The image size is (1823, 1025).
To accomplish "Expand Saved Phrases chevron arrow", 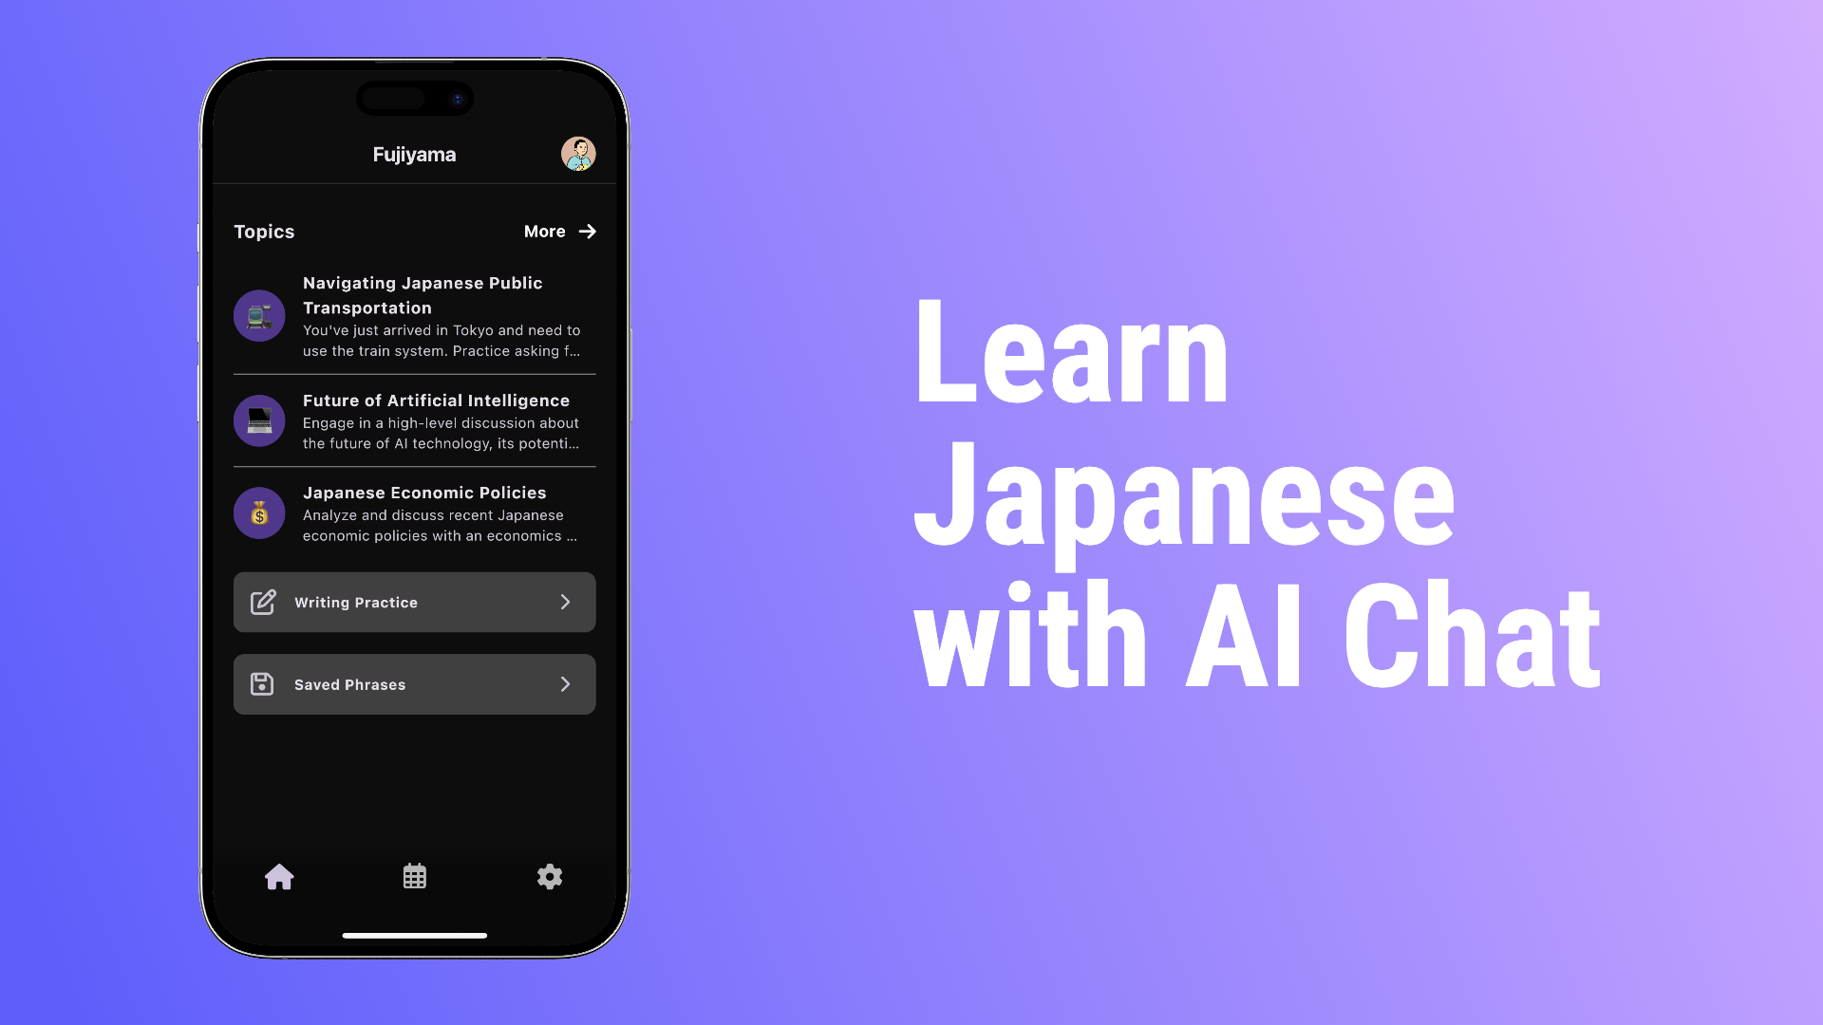I will [565, 684].
